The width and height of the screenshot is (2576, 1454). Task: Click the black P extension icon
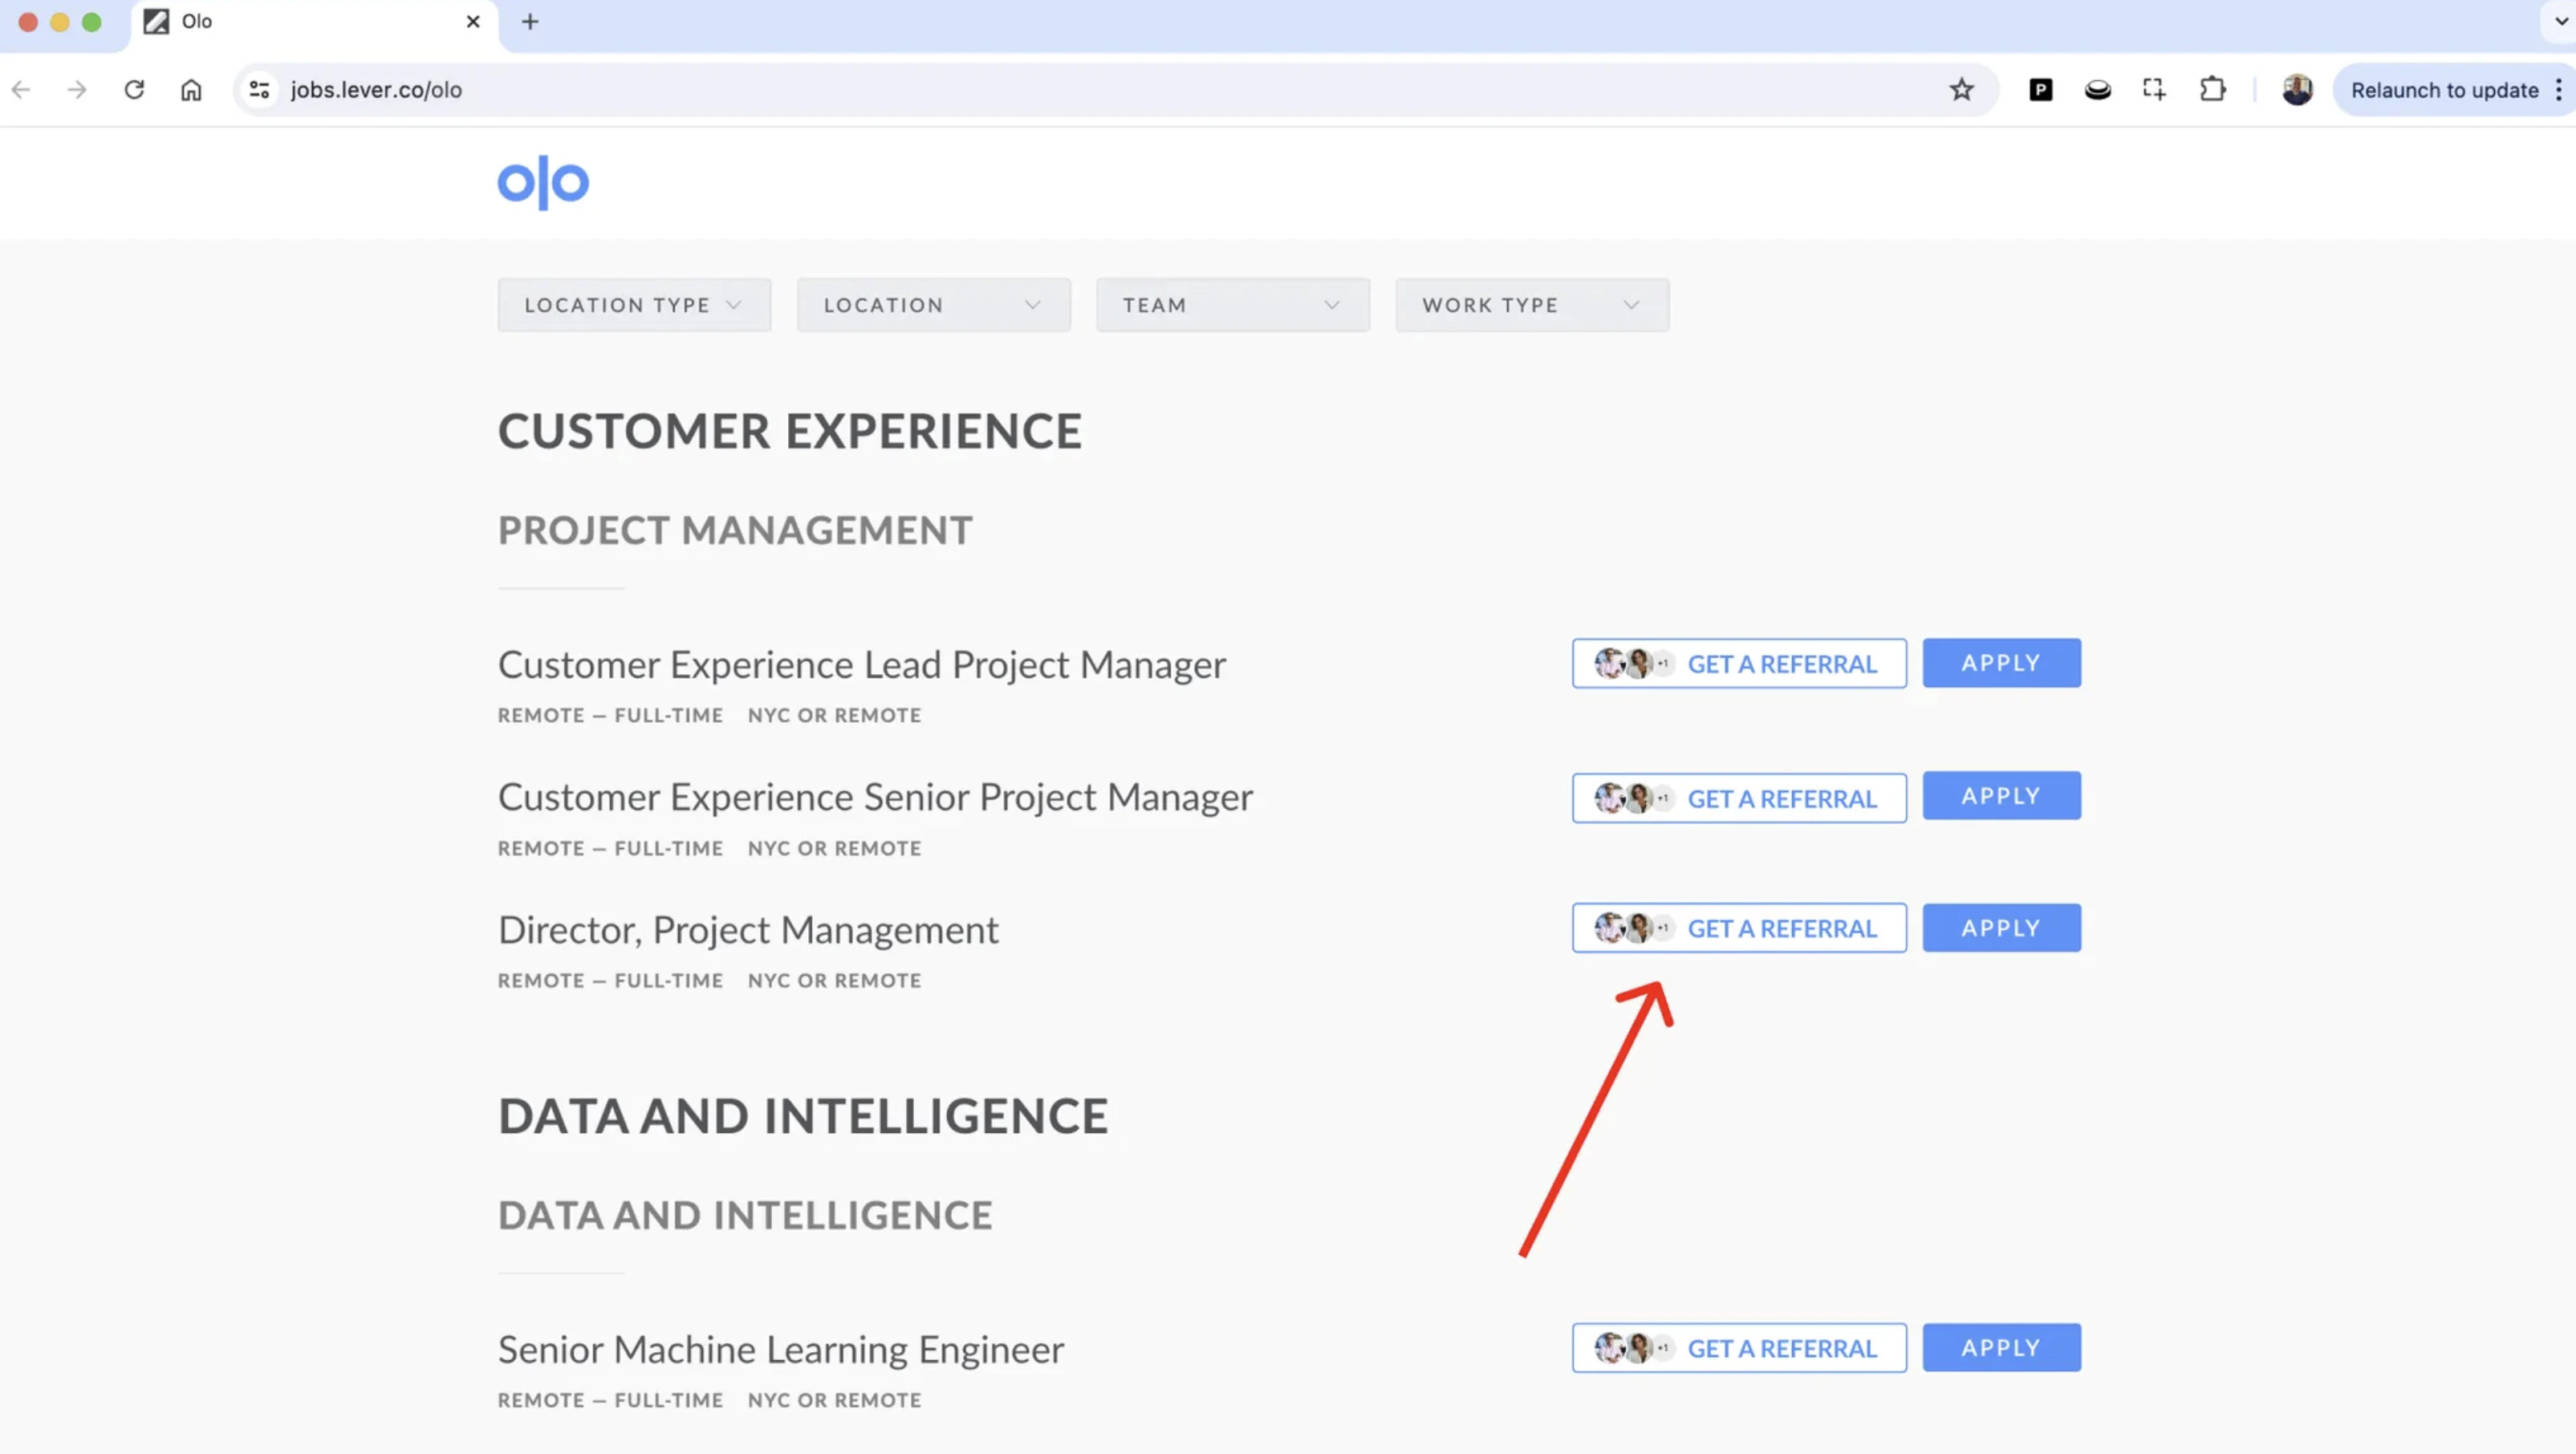2040,90
